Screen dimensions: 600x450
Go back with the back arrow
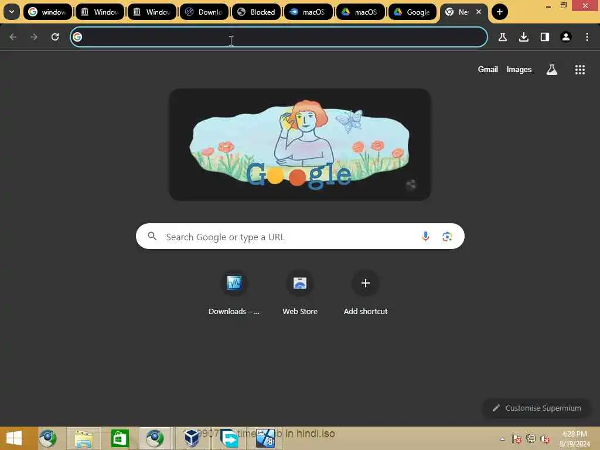[13, 37]
